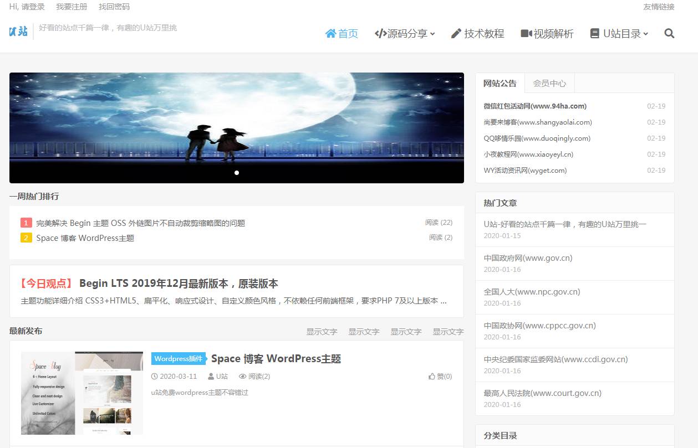
Task: Open 微信红包活动网(www.94ha.com) announcement
Action: (x=535, y=106)
